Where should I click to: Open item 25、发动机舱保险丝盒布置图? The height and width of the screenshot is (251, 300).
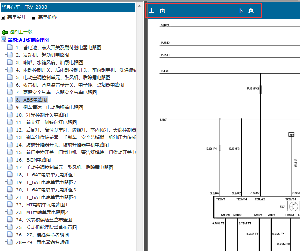pyautogui.click(x=46, y=227)
